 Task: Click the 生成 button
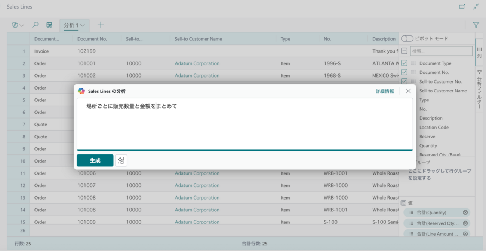point(95,160)
